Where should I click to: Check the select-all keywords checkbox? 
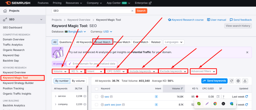[x=96, y=89]
